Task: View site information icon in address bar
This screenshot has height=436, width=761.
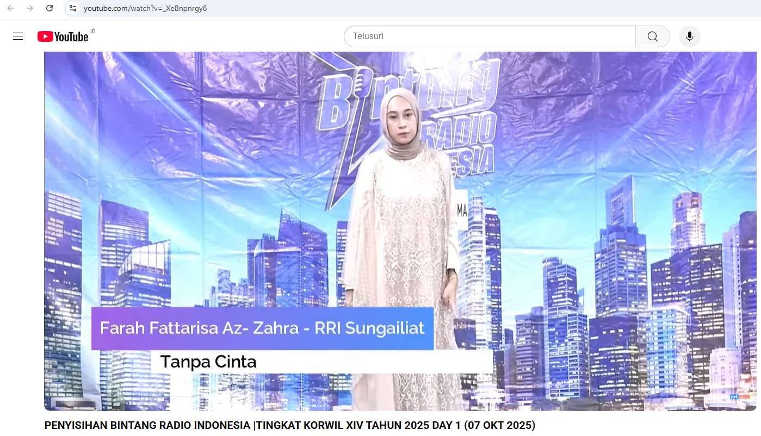Action: click(x=73, y=8)
